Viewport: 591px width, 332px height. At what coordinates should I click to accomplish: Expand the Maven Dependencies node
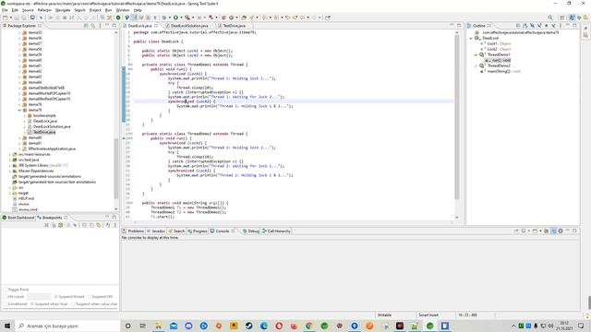[x=10, y=171]
